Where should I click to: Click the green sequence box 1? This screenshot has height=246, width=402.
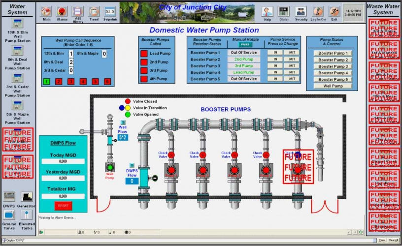tap(46, 82)
